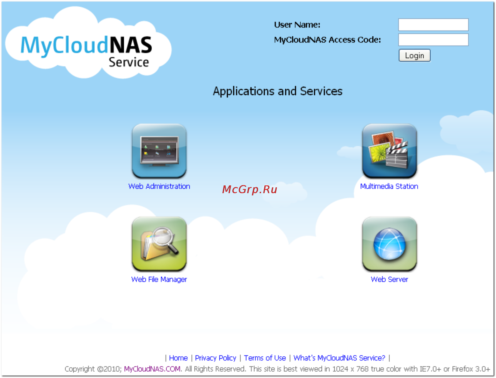Open the Web Server globe icon
Image resolution: width=496 pixels, height=378 pixels.
coord(389,244)
